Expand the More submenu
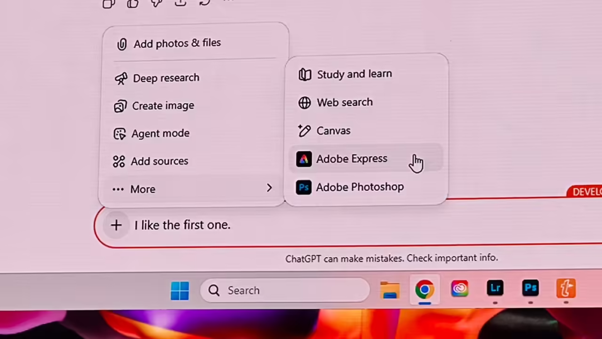 tap(192, 189)
